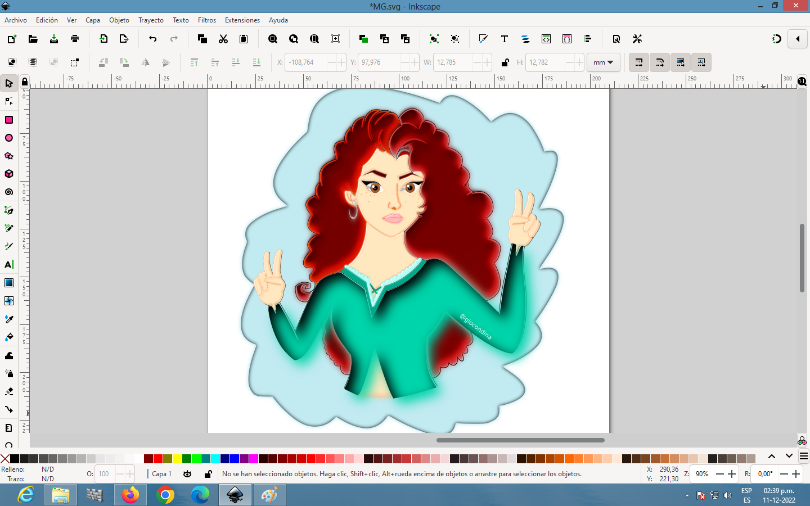Click the H height input field

[545, 62]
